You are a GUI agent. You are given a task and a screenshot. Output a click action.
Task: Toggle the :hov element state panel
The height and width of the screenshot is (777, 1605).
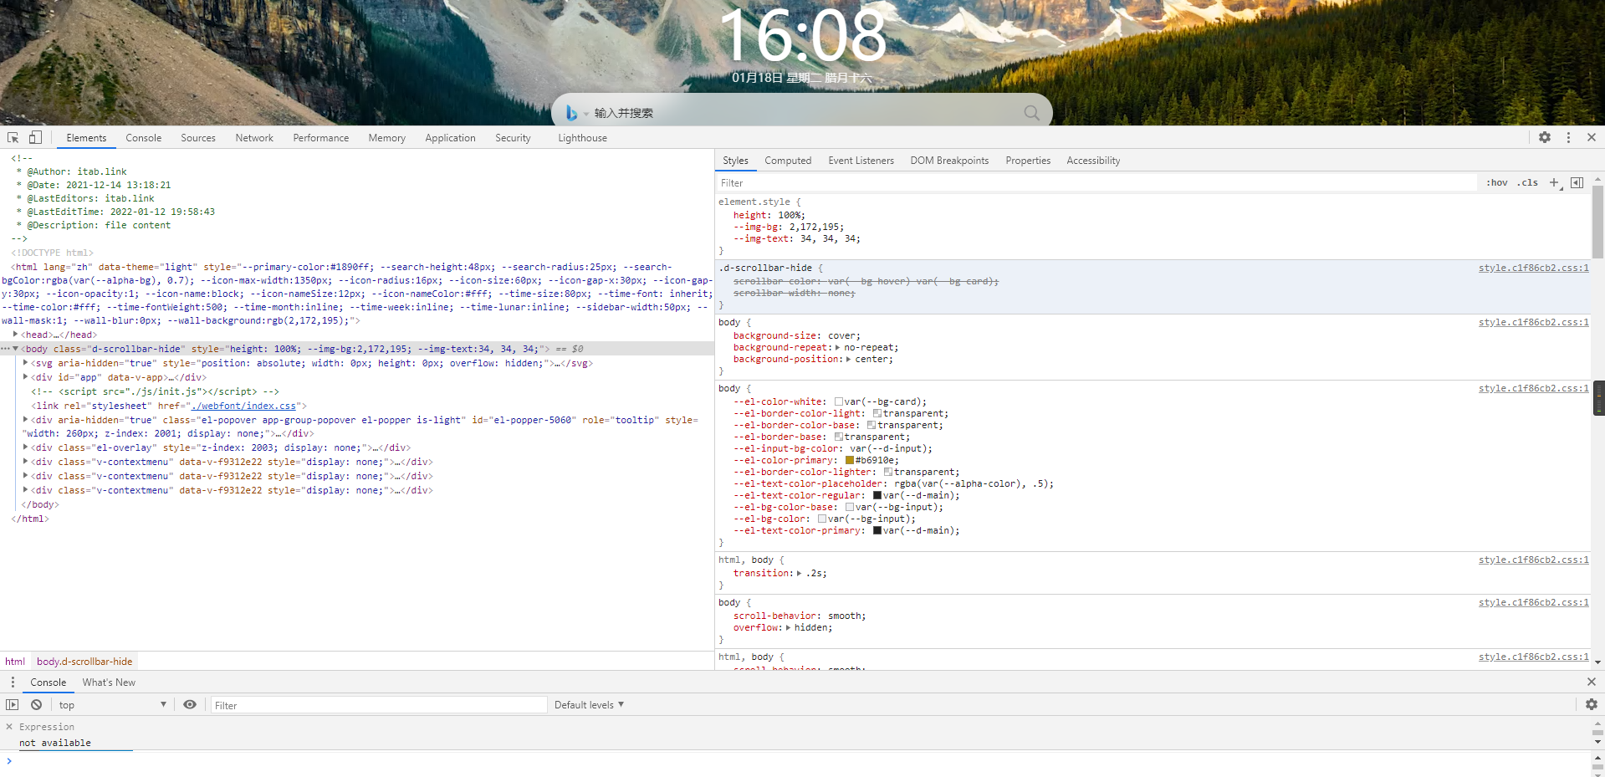point(1497,182)
